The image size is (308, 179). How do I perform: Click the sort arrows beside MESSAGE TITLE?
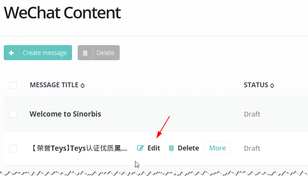83,85
